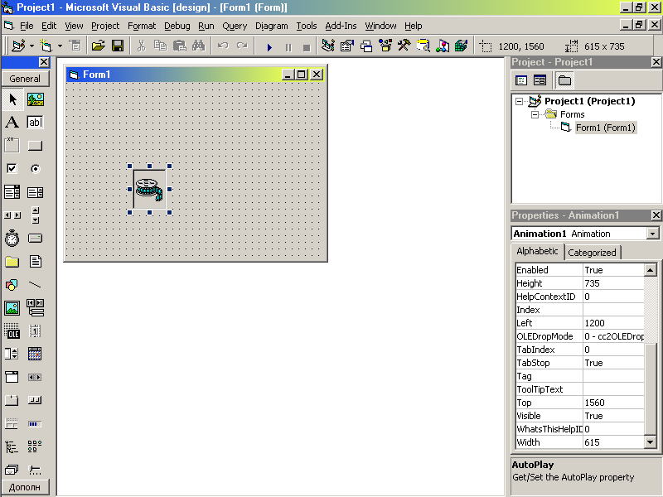Select the Slider control tool
This screenshot has height=497, width=663.
36,470
